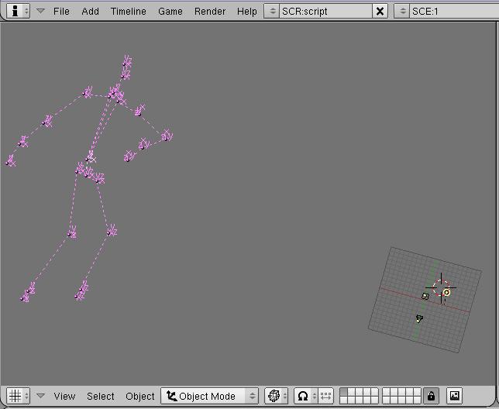Click the yellow object center near 3D cursor
This screenshot has width=499, height=409.
pyautogui.click(x=446, y=292)
